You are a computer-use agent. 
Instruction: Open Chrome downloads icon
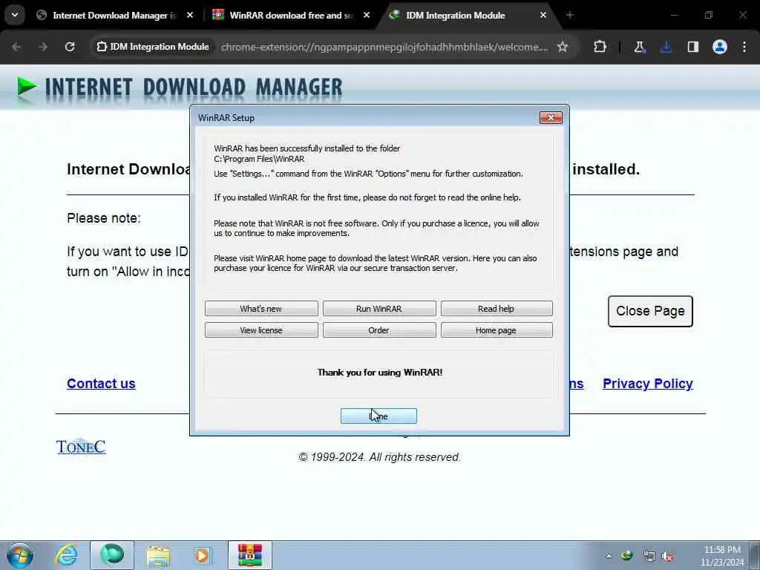point(666,47)
